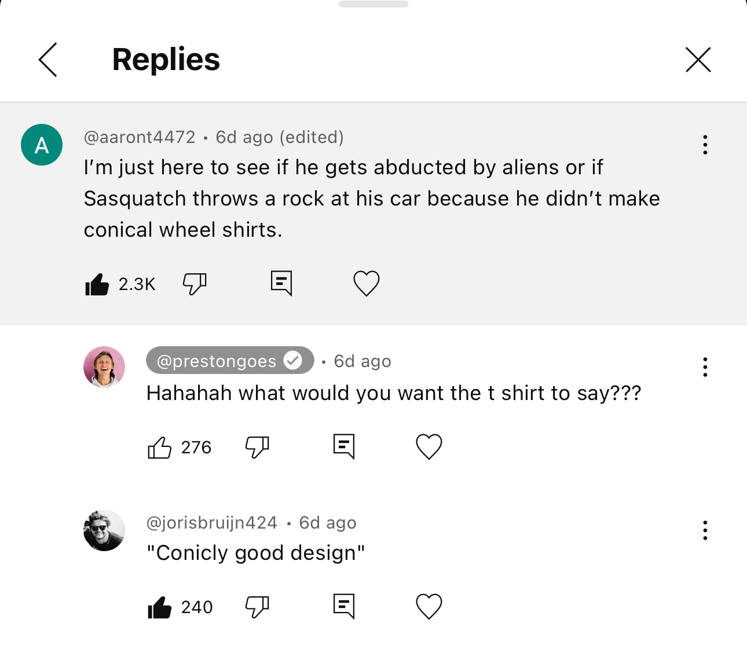Close the Replies panel

[698, 60]
